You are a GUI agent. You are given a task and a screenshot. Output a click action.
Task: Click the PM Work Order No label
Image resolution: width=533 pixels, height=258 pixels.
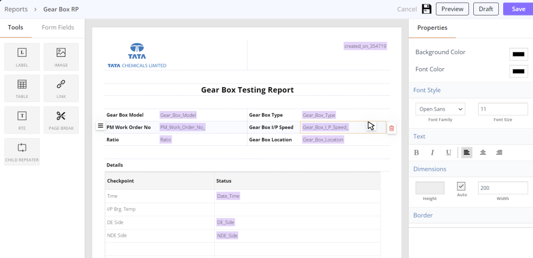click(128, 127)
